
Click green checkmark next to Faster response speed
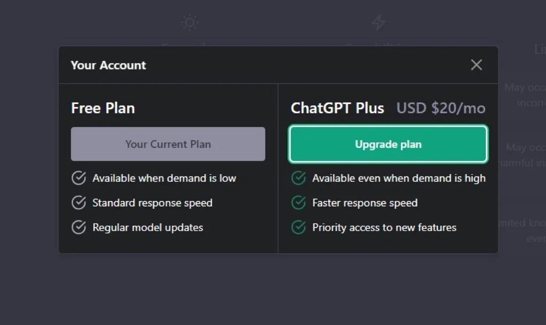coord(298,203)
